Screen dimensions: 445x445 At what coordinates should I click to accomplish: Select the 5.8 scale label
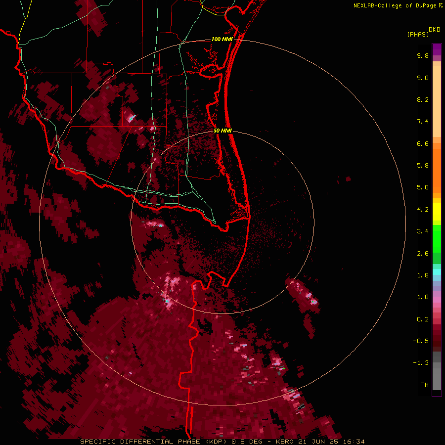pos(423,166)
